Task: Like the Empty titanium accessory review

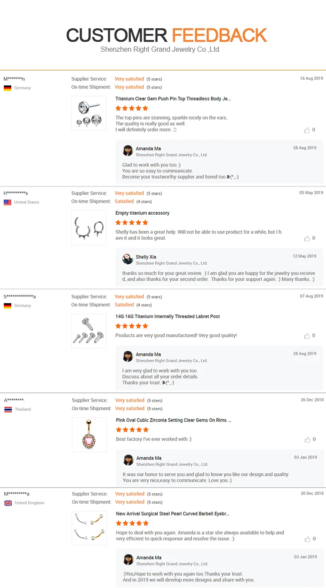Action: tap(307, 238)
